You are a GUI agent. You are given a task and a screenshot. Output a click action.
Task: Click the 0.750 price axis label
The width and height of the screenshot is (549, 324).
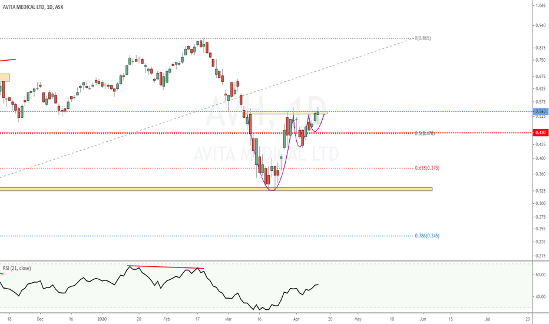(x=540, y=60)
